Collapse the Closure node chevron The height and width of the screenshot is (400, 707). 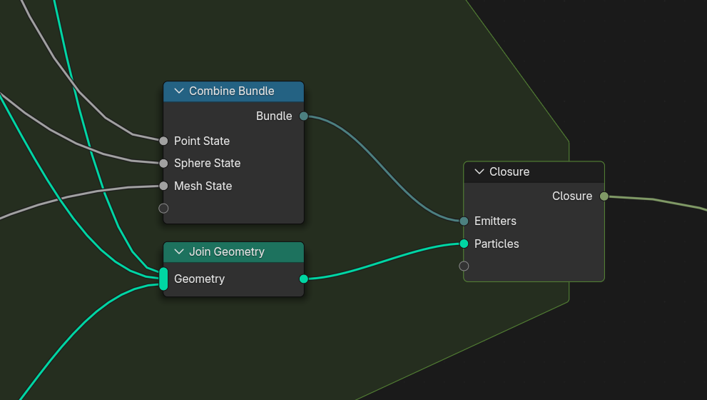pos(479,171)
